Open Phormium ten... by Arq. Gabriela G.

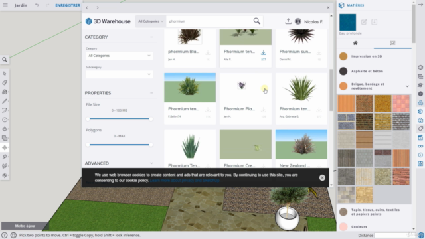tap(301, 88)
